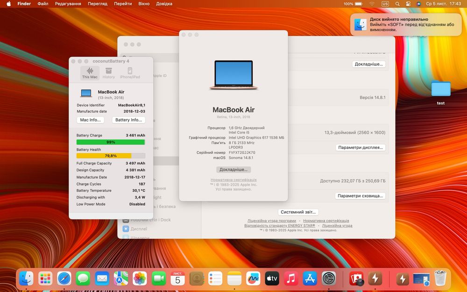Screen dimensions: 467x292
Task: Select Робочий стіл і Dock in sidebar
Action: pyautogui.click(x=151, y=220)
